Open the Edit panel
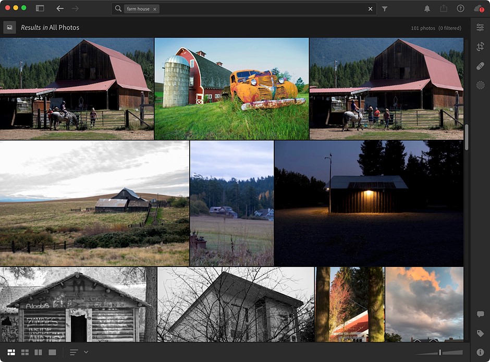490x362 pixels. click(480, 27)
